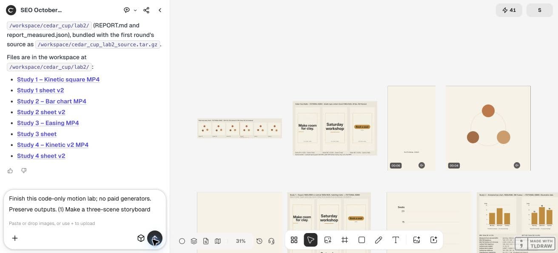Open the Study 4 – Kinetic v2 MP4 link

[53, 145]
